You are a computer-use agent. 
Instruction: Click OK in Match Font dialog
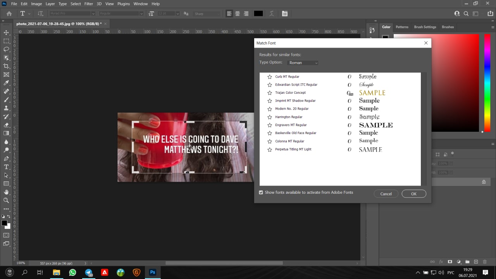413,194
